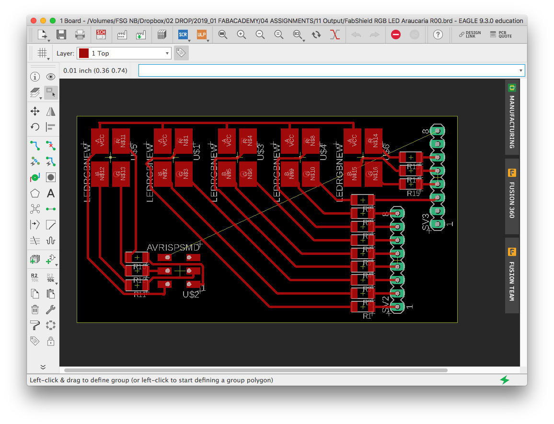
Task: Expand the ULP dropdown arrow
Action: tap(208, 41)
